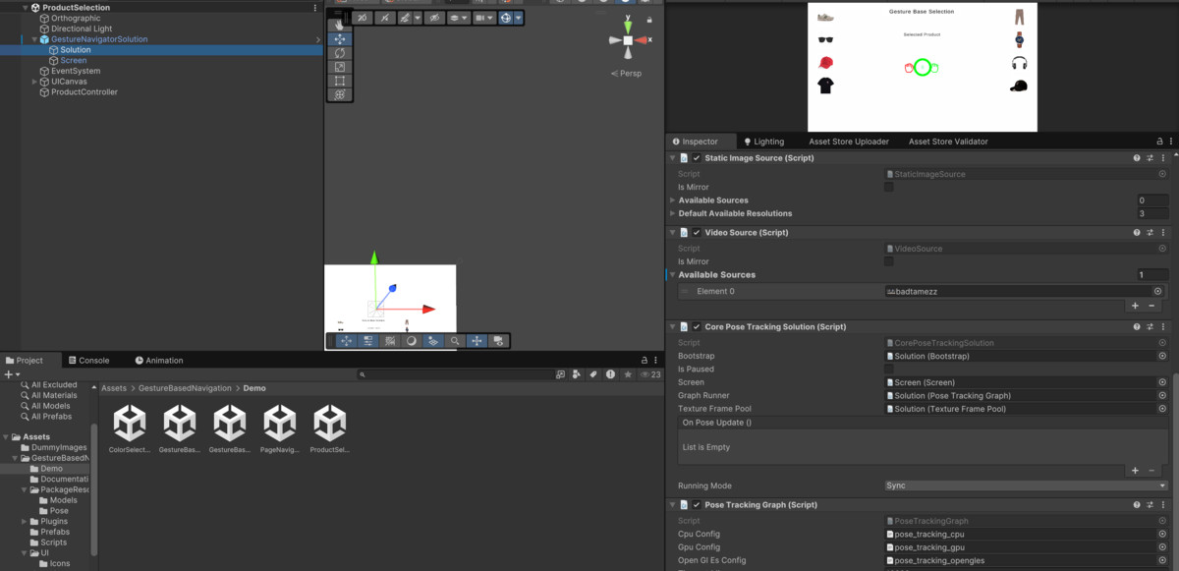Open the scene layers visibility dropdown
The width and height of the screenshot is (1179, 571).
pyautogui.click(x=458, y=18)
